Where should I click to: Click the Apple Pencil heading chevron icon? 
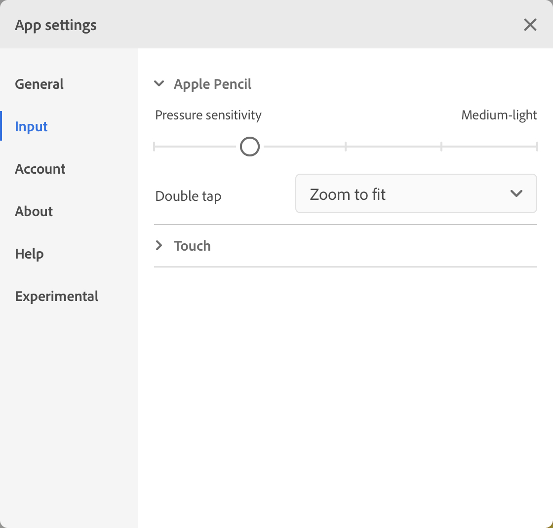pos(159,84)
